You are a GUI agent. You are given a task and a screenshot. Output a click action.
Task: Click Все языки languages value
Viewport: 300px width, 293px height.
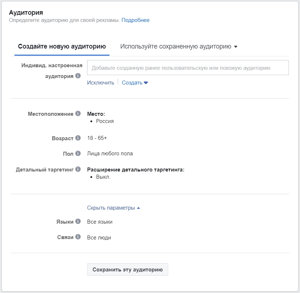(x=100, y=222)
